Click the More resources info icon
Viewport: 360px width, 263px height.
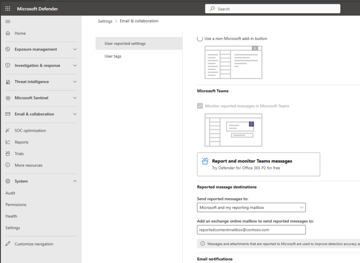pyautogui.click(x=8, y=165)
